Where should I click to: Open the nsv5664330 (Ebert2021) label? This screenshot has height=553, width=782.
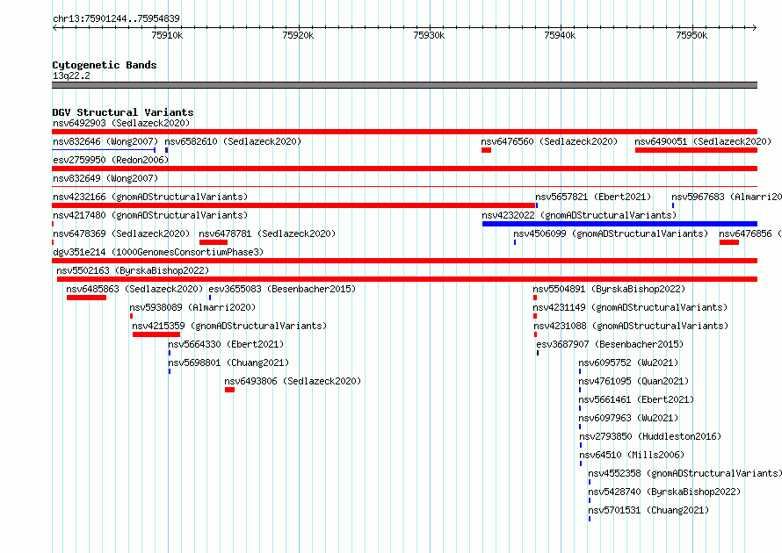coord(226,344)
